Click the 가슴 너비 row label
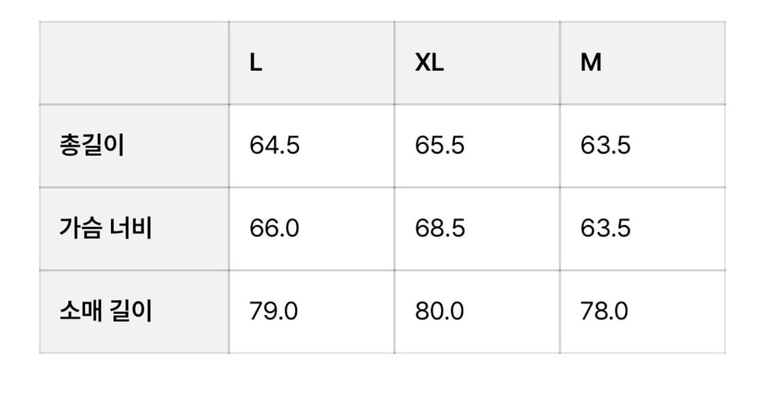This screenshot has width=765, height=400. [x=105, y=229]
